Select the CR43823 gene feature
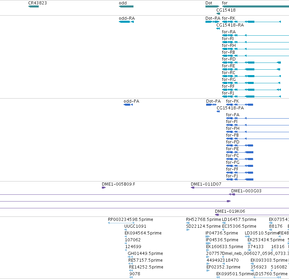 [x=33, y=6]
